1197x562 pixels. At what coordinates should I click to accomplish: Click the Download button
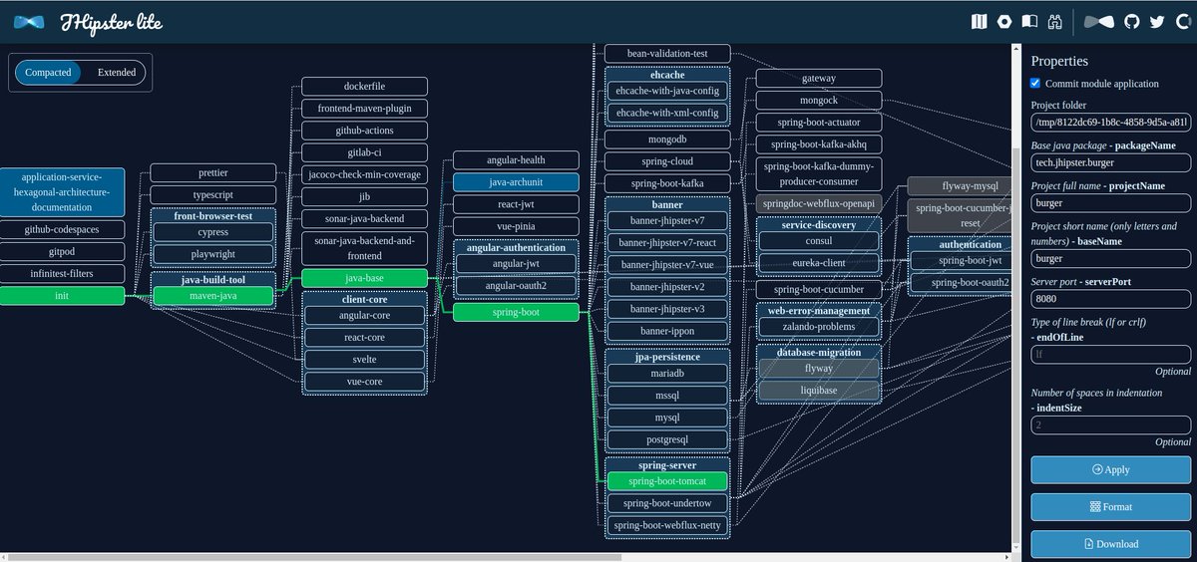[1110, 543]
